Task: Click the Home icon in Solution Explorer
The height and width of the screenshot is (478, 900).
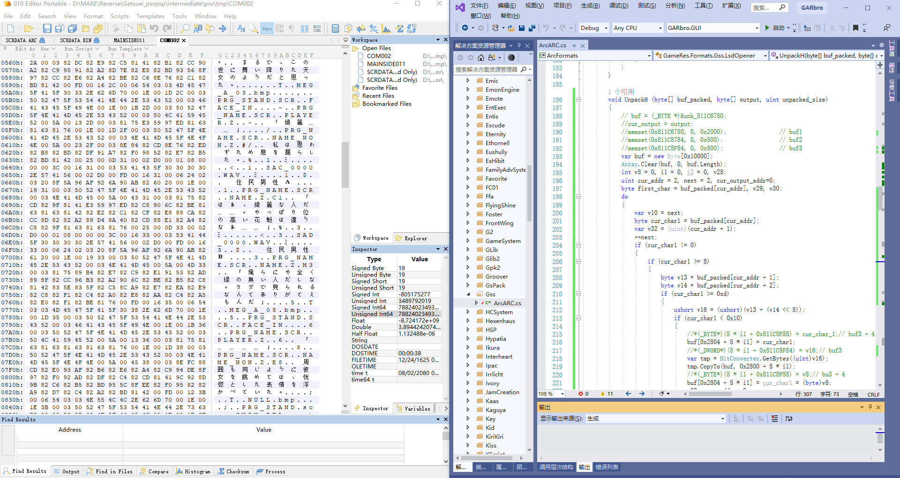Action: point(480,58)
